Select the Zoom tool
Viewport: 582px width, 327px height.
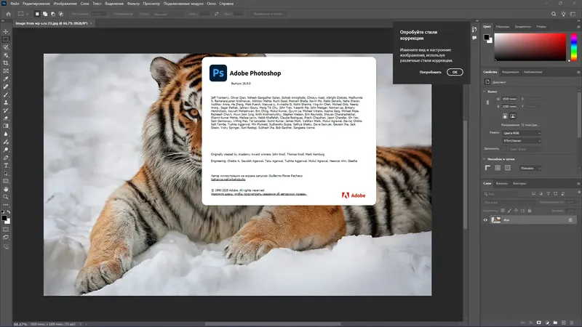coord(6,196)
